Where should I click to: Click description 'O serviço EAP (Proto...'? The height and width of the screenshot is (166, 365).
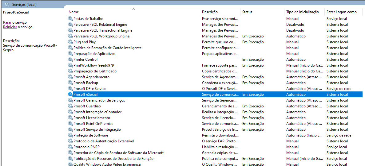220,141
